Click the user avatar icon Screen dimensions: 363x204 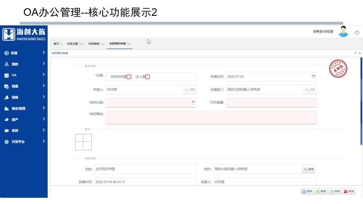click(x=343, y=31)
